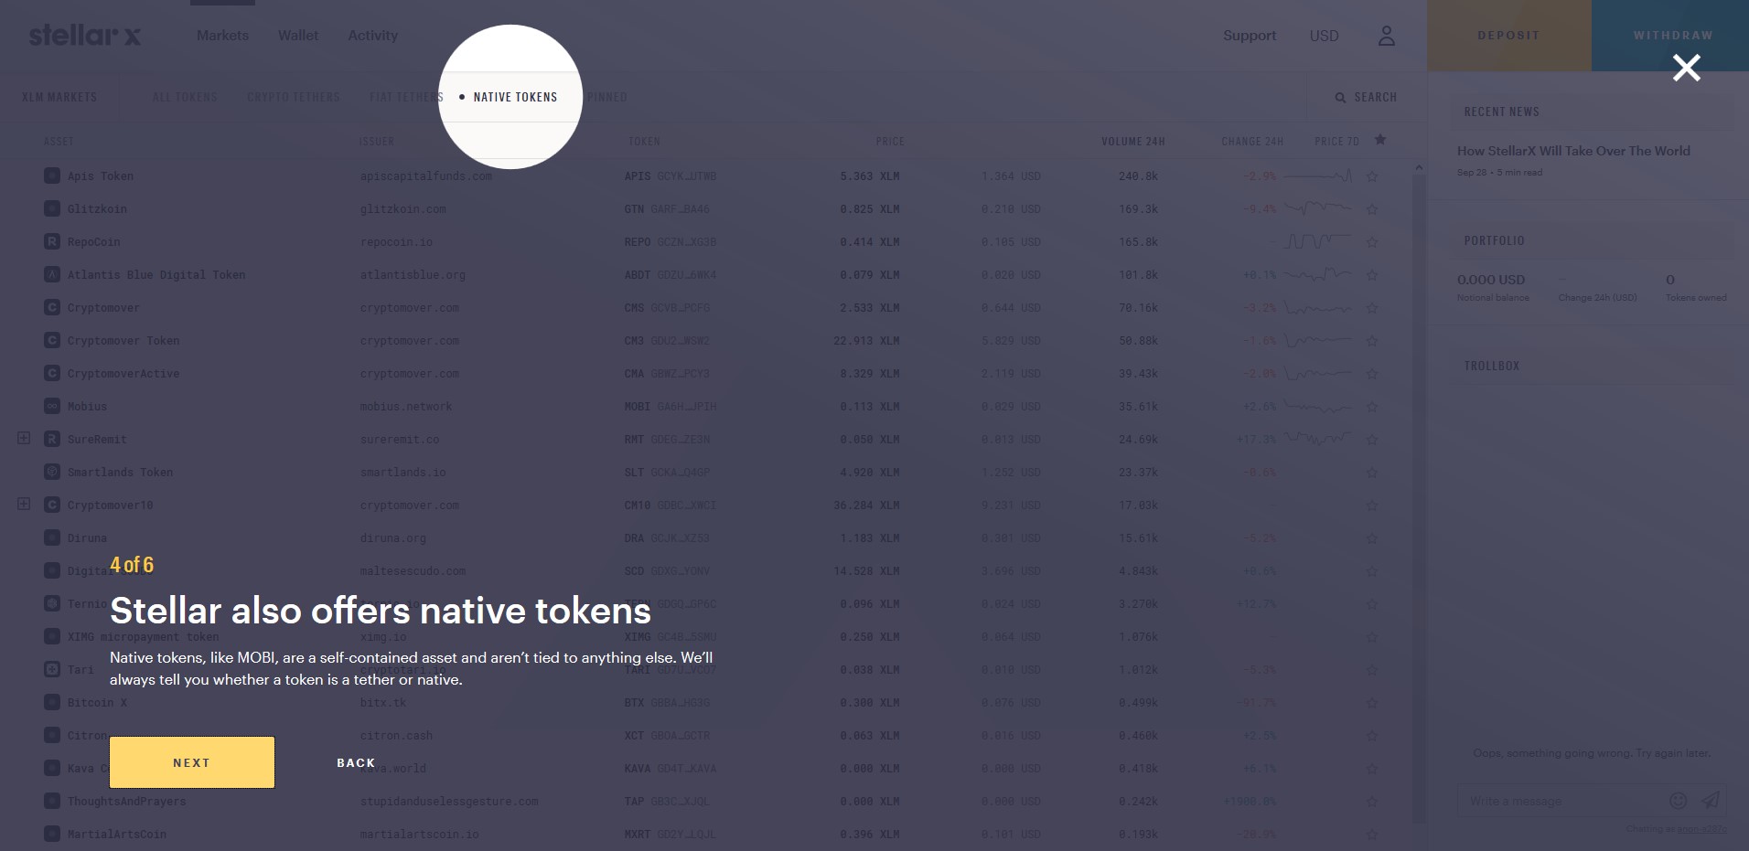The image size is (1749, 851).
Task: Click the StellarX logo
Action: [x=85, y=35]
